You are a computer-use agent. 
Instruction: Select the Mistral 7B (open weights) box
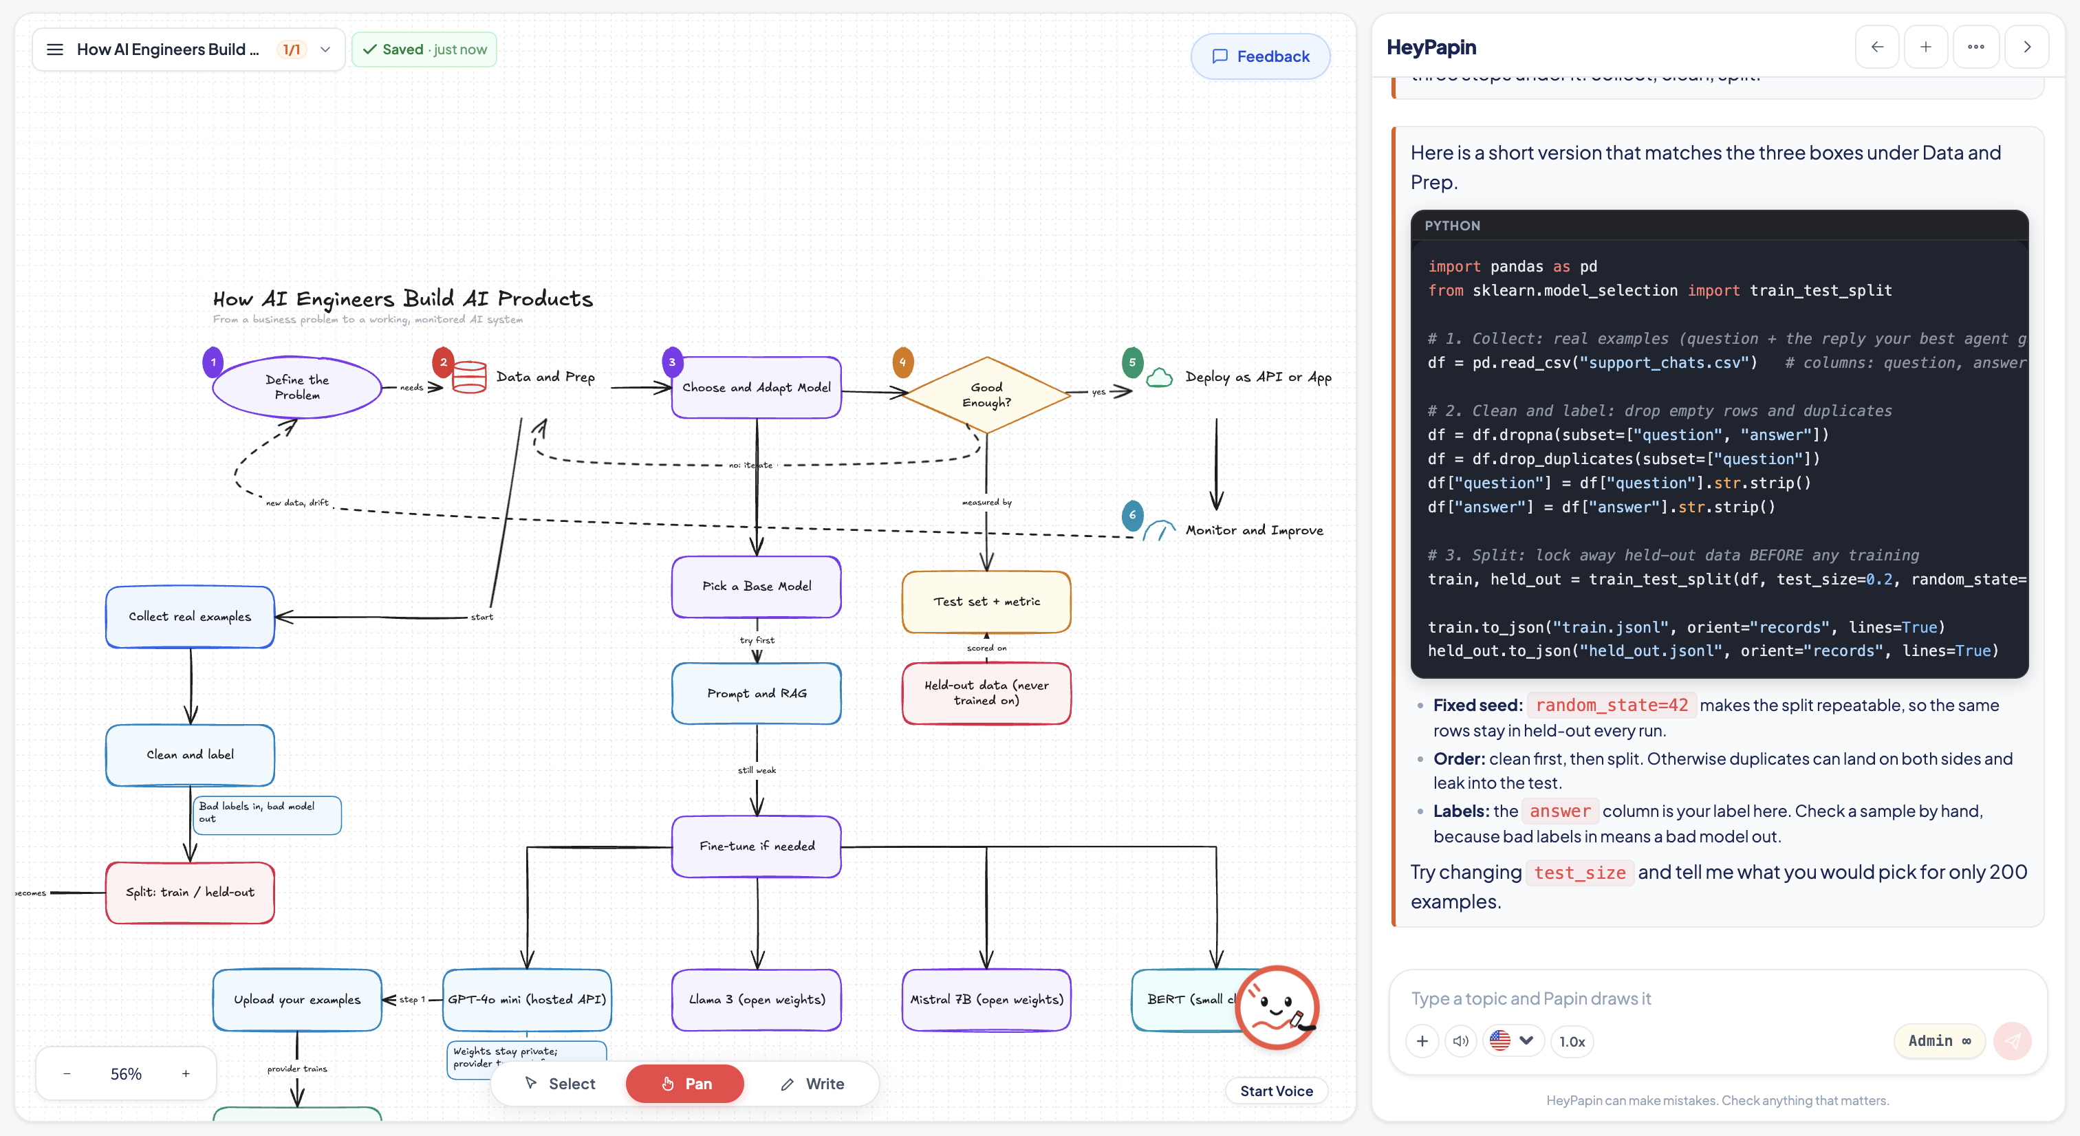(986, 1000)
